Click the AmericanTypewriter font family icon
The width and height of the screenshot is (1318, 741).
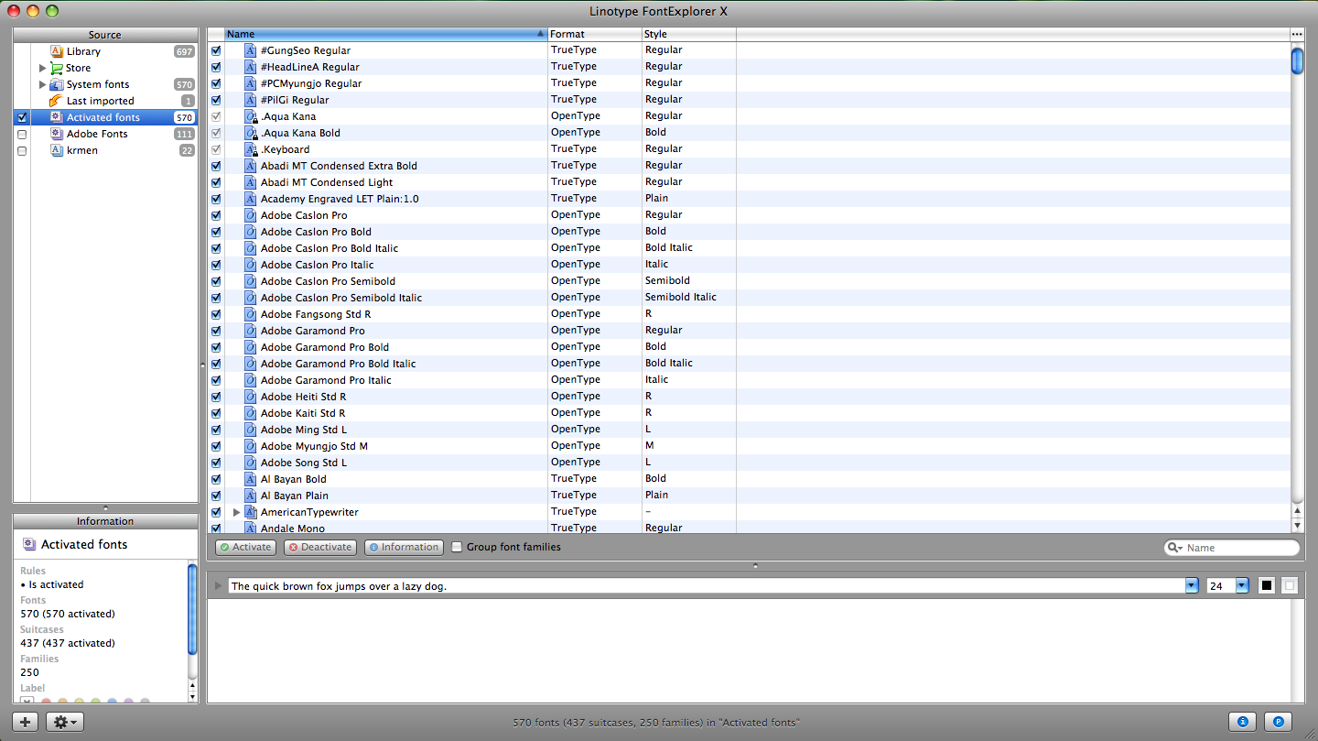[x=251, y=512]
